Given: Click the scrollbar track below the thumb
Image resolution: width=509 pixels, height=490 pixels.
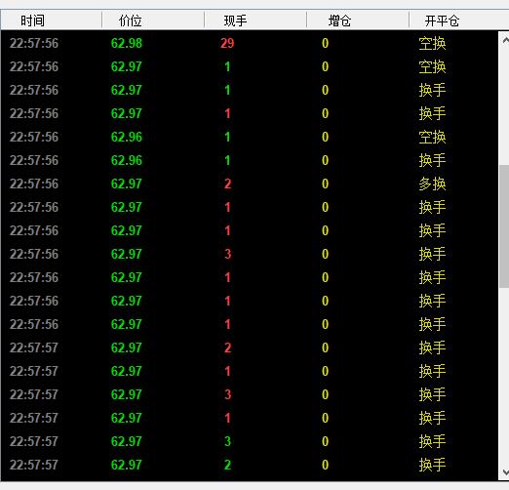Looking at the screenshot, I should tap(504, 375).
